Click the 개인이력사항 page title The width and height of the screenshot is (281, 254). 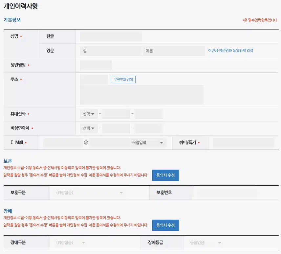(x=21, y=6)
